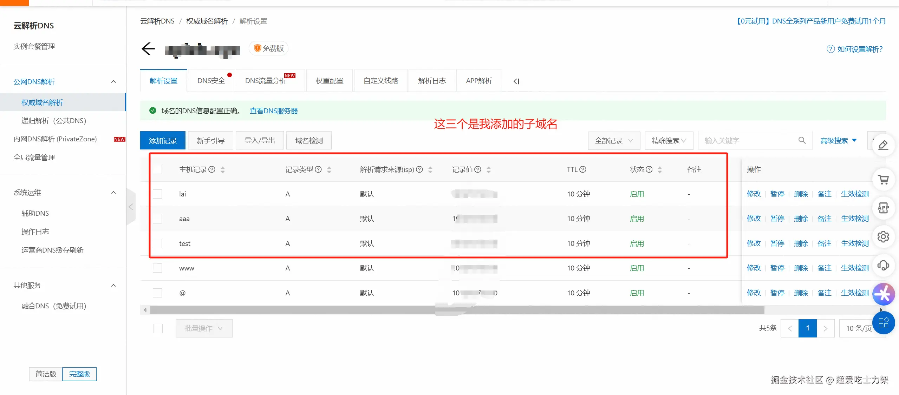Click the 添加记录 button

163,141
